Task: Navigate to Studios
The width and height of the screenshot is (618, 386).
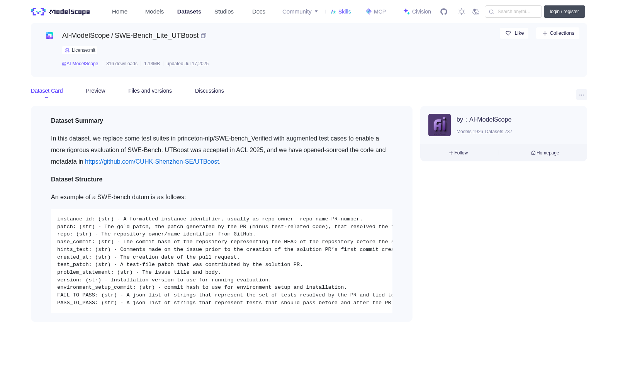Action: coord(224,12)
